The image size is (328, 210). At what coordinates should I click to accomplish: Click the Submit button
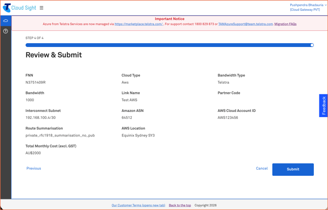293,169
